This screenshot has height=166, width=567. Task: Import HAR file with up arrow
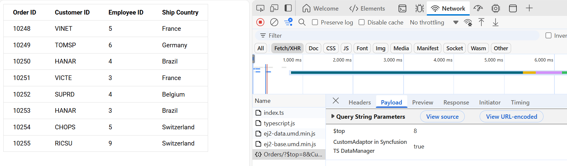tap(481, 22)
